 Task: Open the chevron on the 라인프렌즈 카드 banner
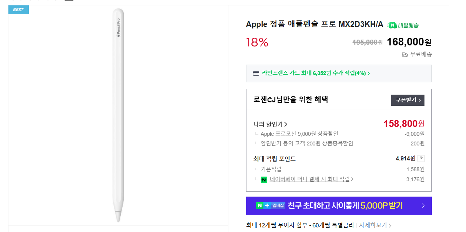(369, 73)
